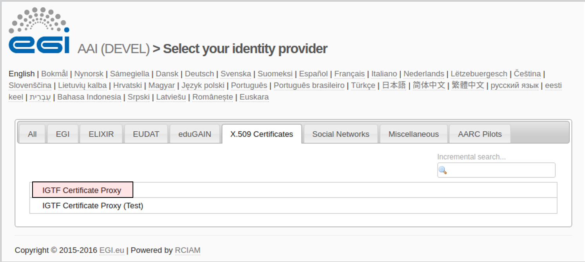585x262 pixels.
Task: Switch to the Miscellaneous tab
Action: coord(414,134)
